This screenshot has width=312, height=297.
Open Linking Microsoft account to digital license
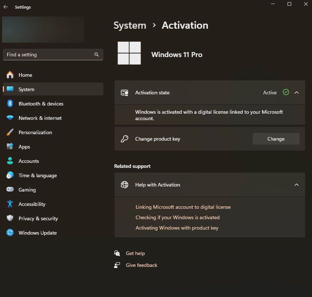click(183, 207)
